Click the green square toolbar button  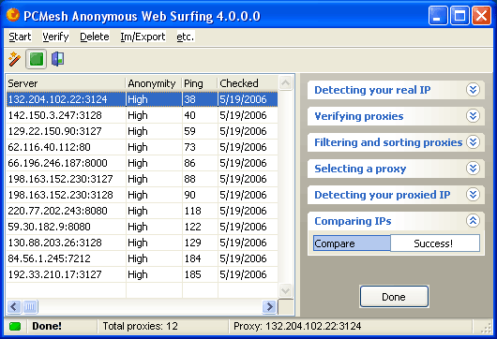point(37,59)
